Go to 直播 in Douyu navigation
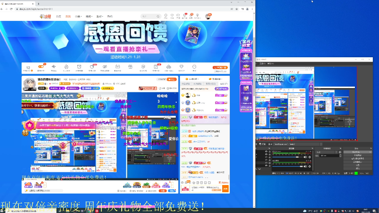This screenshot has height=213, width=379. [x=68, y=17]
